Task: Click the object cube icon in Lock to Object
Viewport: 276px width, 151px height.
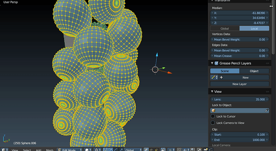Action: point(213,110)
